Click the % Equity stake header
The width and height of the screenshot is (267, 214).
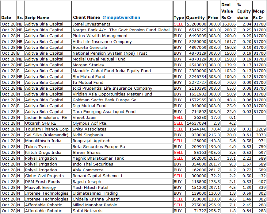pos(244,11)
